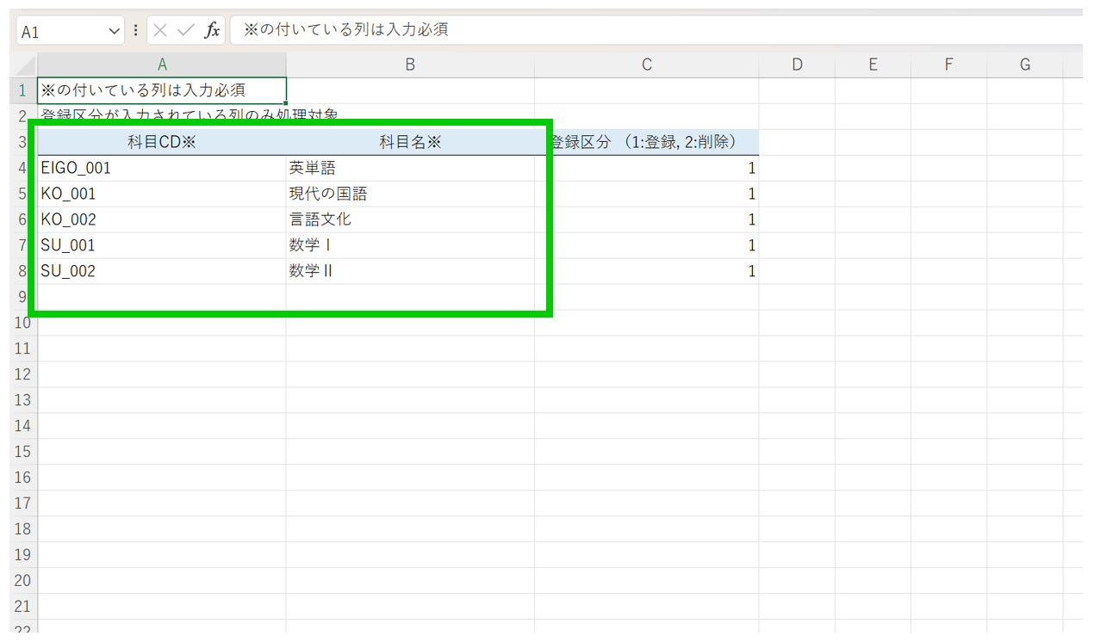Click the Insert Function fx icon
This screenshot has width=1094, height=642.
pos(212,31)
